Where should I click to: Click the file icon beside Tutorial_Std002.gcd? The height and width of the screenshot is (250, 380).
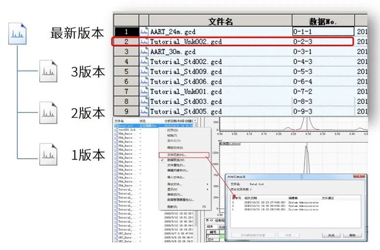click(144, 62)
